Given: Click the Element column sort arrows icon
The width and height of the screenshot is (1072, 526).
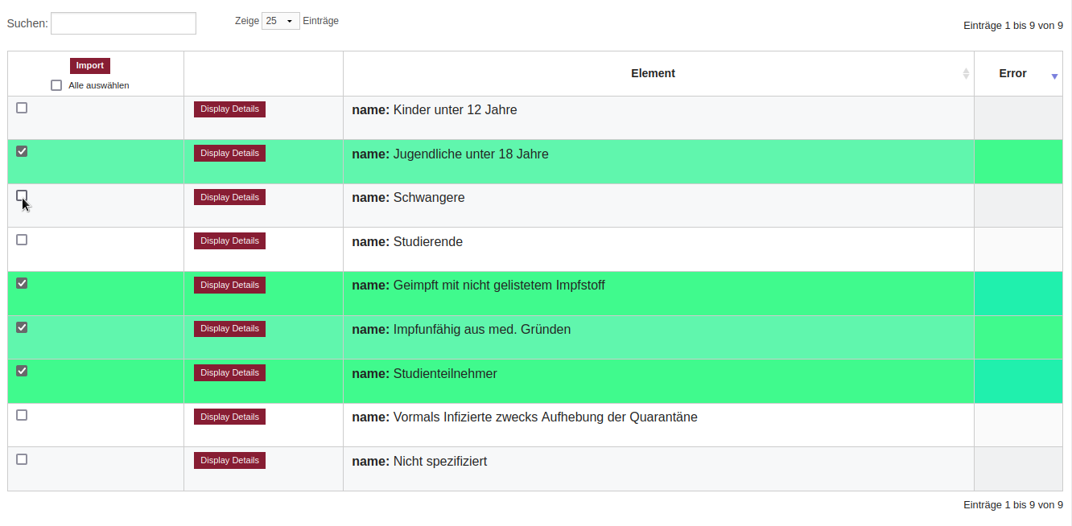Looking at the screenshot, I should tap(966, 73).
